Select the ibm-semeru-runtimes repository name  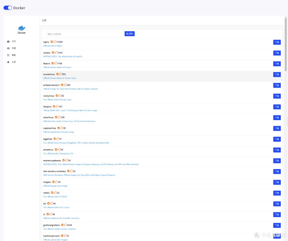pos(54,171)
